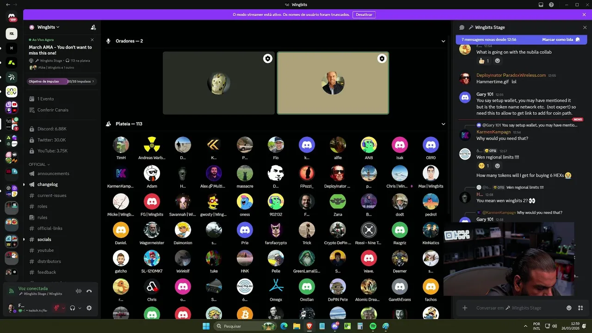Image resolution: width=592 pixels, height=333 pixels.
Task: Open Microsoft Edge from the taskbar
Action: click(x=284, y=326)
